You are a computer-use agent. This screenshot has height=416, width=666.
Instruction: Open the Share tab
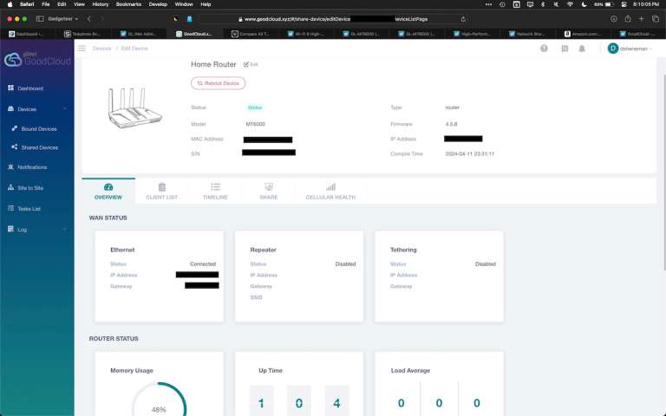[x=269, y=191]
